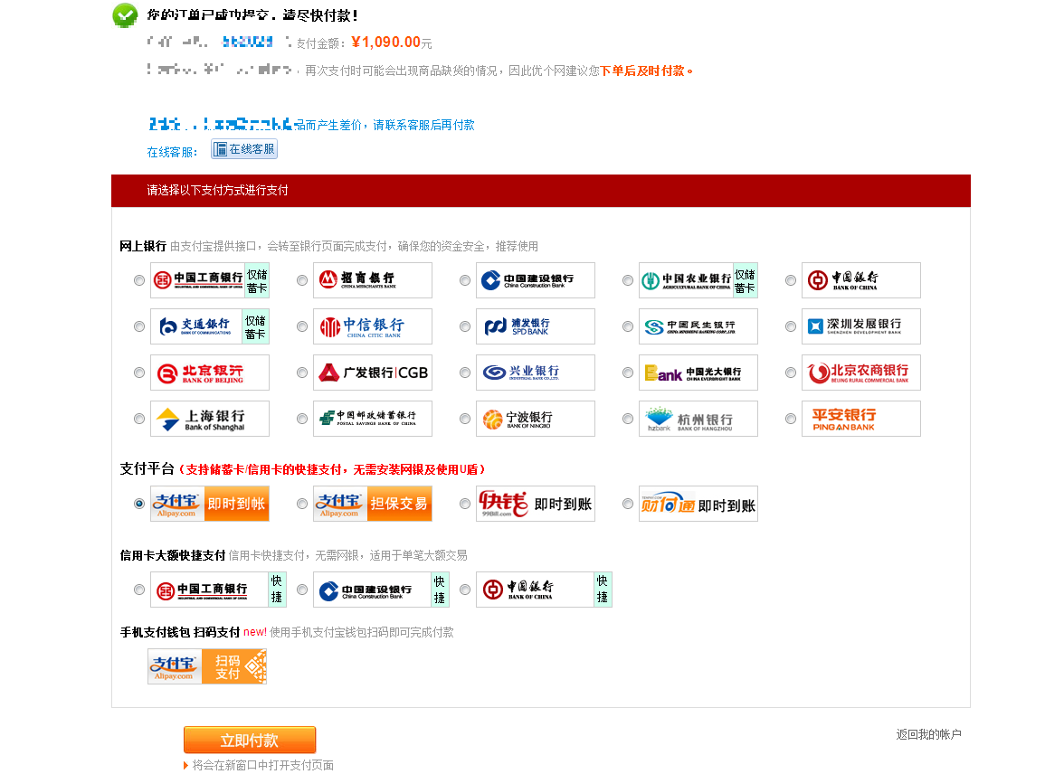Screen dimensions: 1064x774
Task: Select the 平安银行 radio button
Action: pyautogui.click(x=791, y=419)
